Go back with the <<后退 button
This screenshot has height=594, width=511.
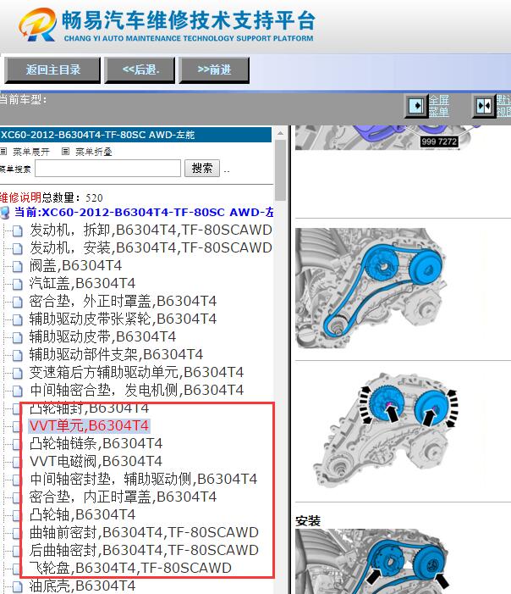[140, 69]
